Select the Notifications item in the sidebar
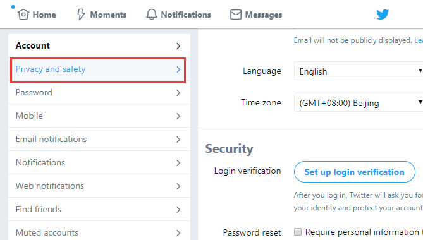The height and width of the screenshot is (240, 423). (x=99, y=162)
